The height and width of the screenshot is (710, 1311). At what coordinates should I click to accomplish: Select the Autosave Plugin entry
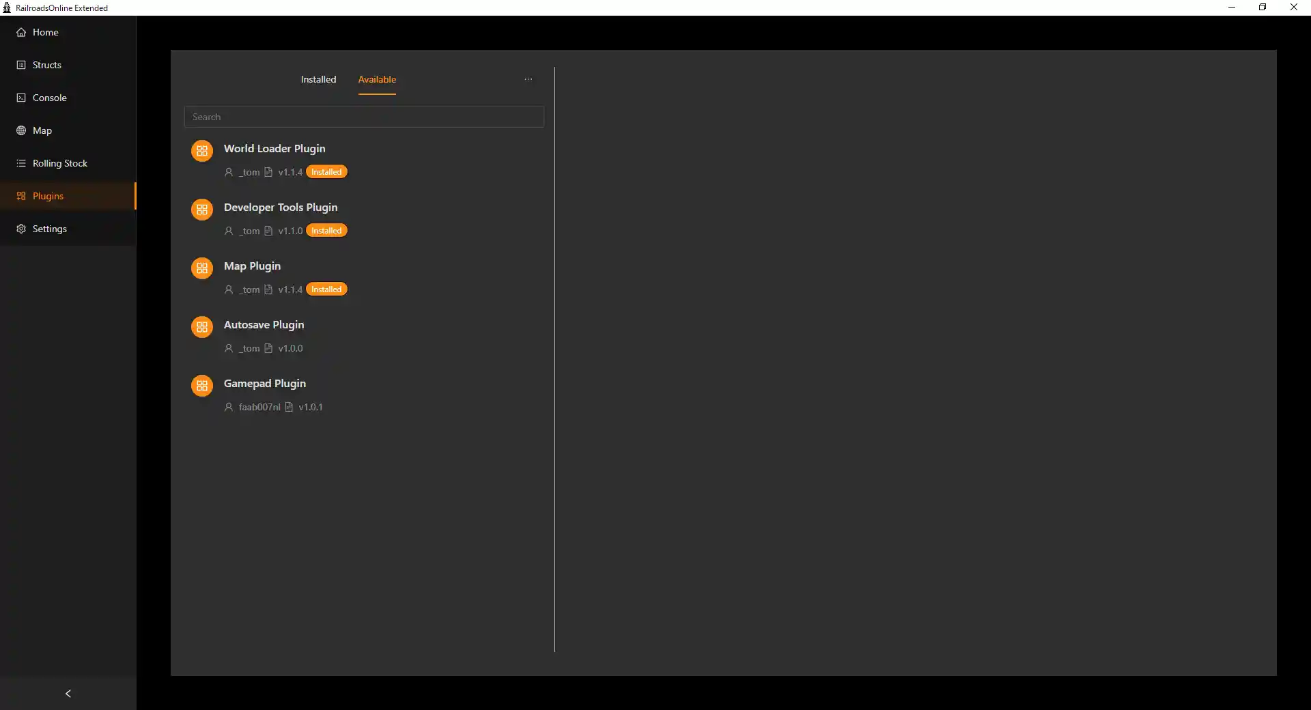[264, 325]
